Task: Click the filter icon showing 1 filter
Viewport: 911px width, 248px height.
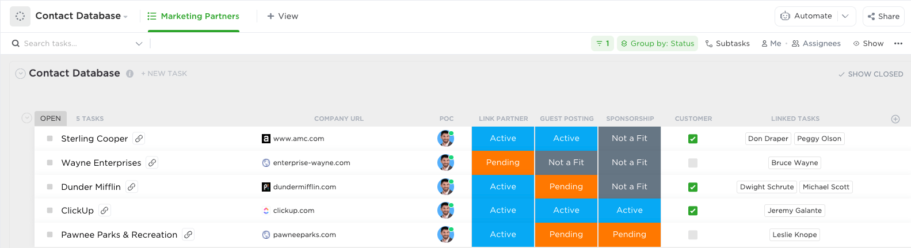Action: coord(602,44)
